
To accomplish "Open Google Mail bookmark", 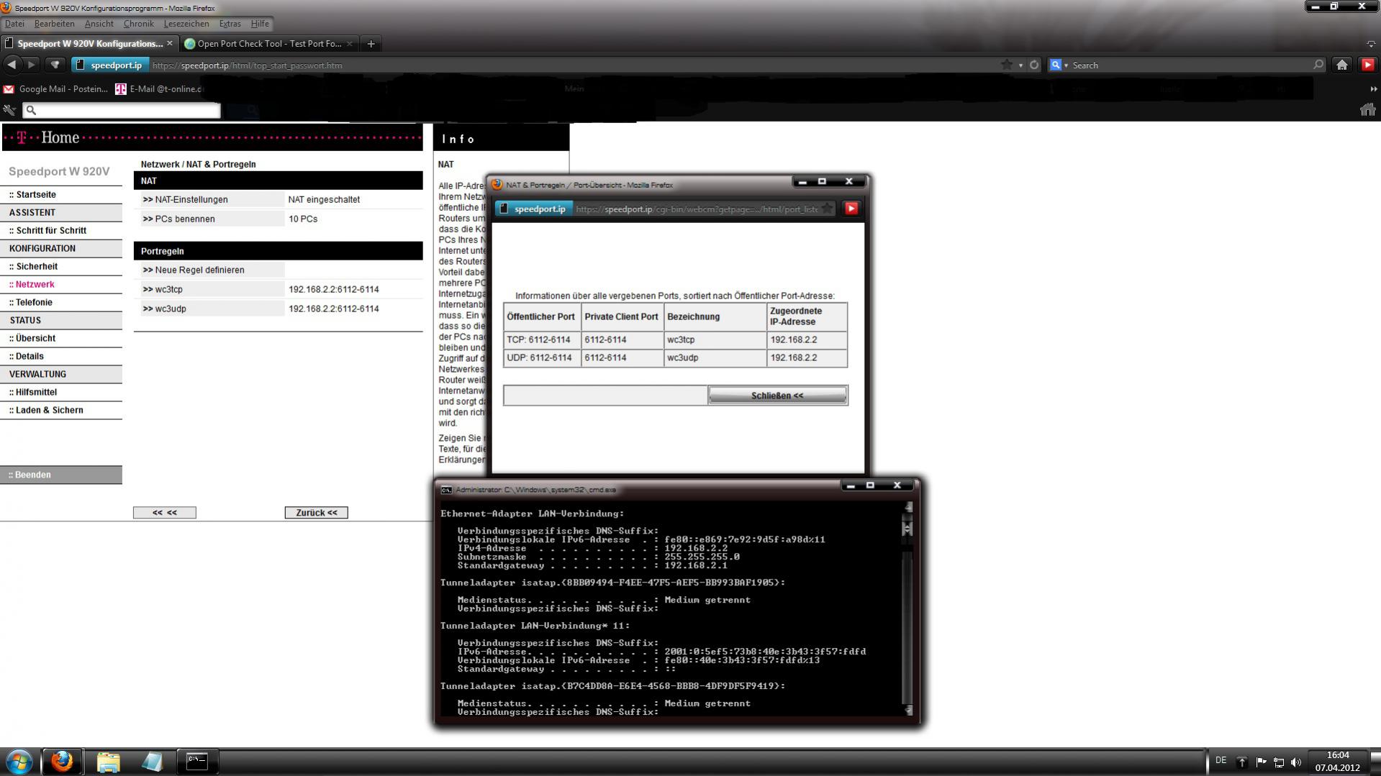I will coord(56,89).
